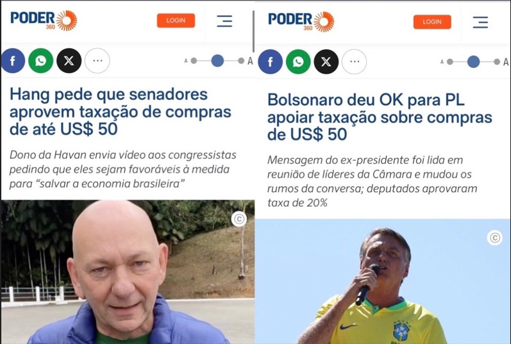
Task: Share the Bolsonaro article via WhatsApp
Action: click(x=298, y=62)
